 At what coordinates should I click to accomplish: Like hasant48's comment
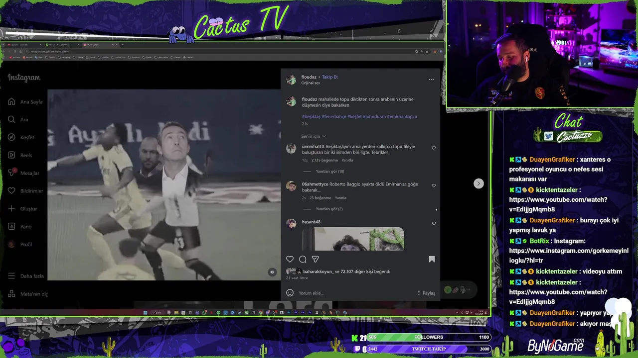coord(434,223)
